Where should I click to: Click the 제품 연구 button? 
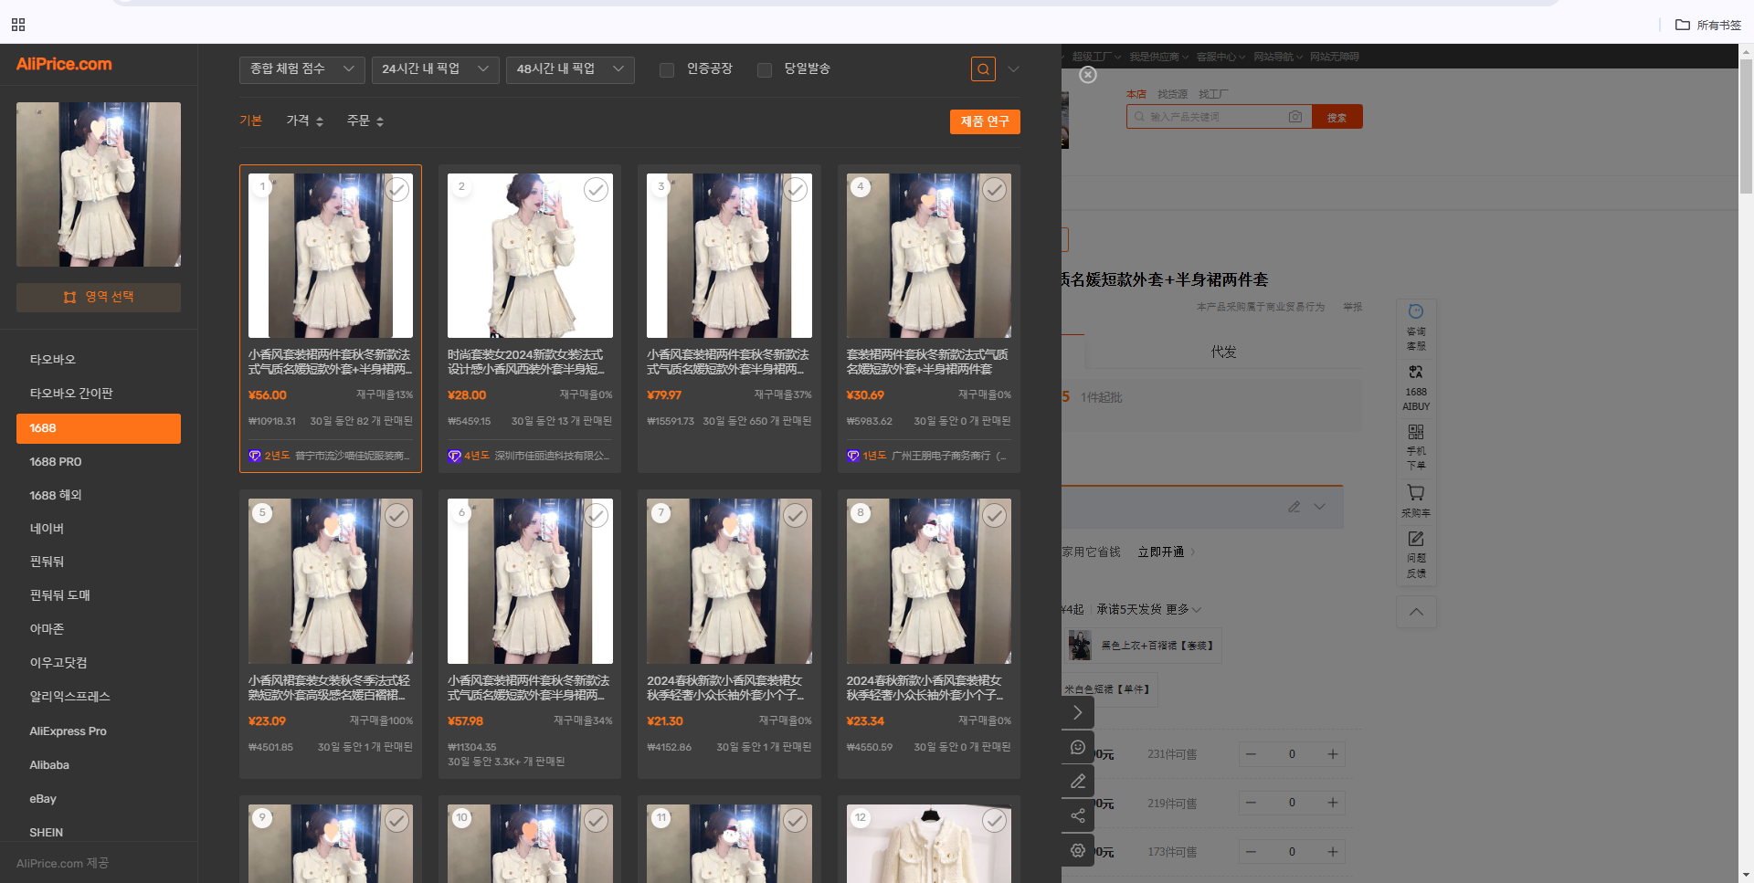click(985, 121)
